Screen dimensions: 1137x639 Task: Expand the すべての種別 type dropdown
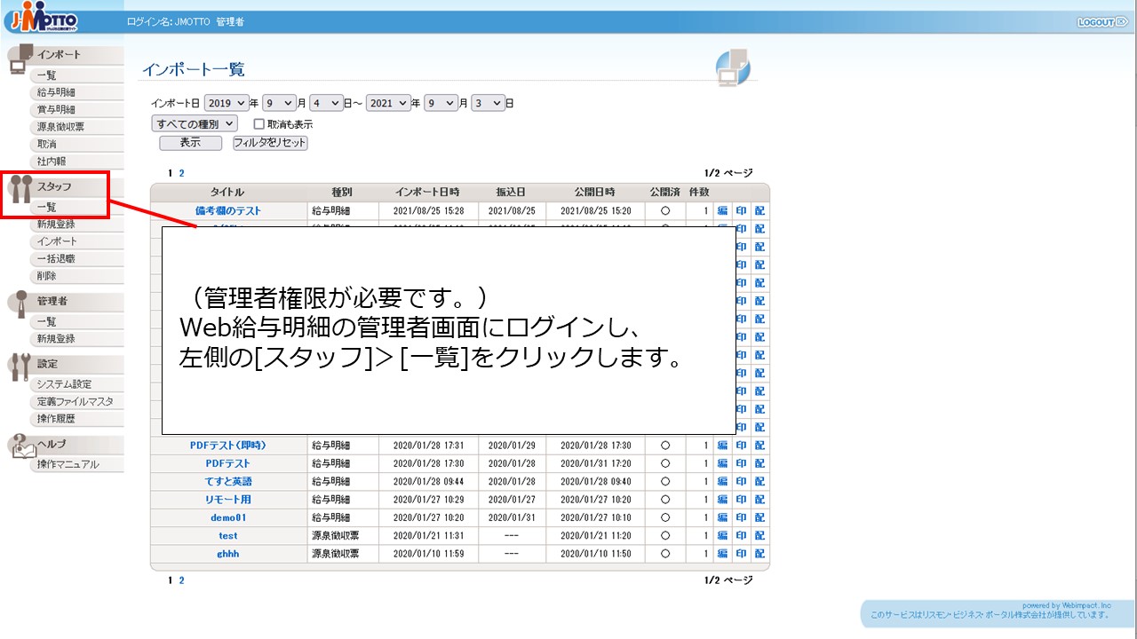[195, 124]
